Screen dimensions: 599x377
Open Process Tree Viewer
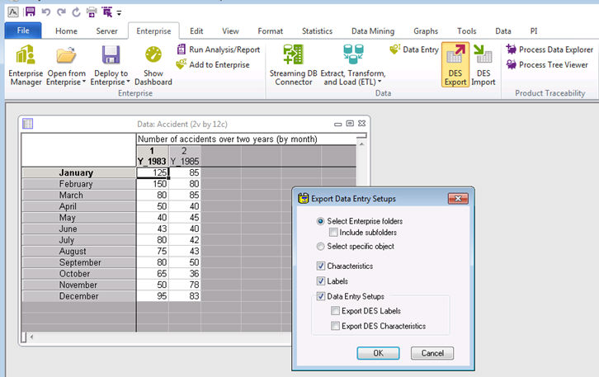click(547, 65)
